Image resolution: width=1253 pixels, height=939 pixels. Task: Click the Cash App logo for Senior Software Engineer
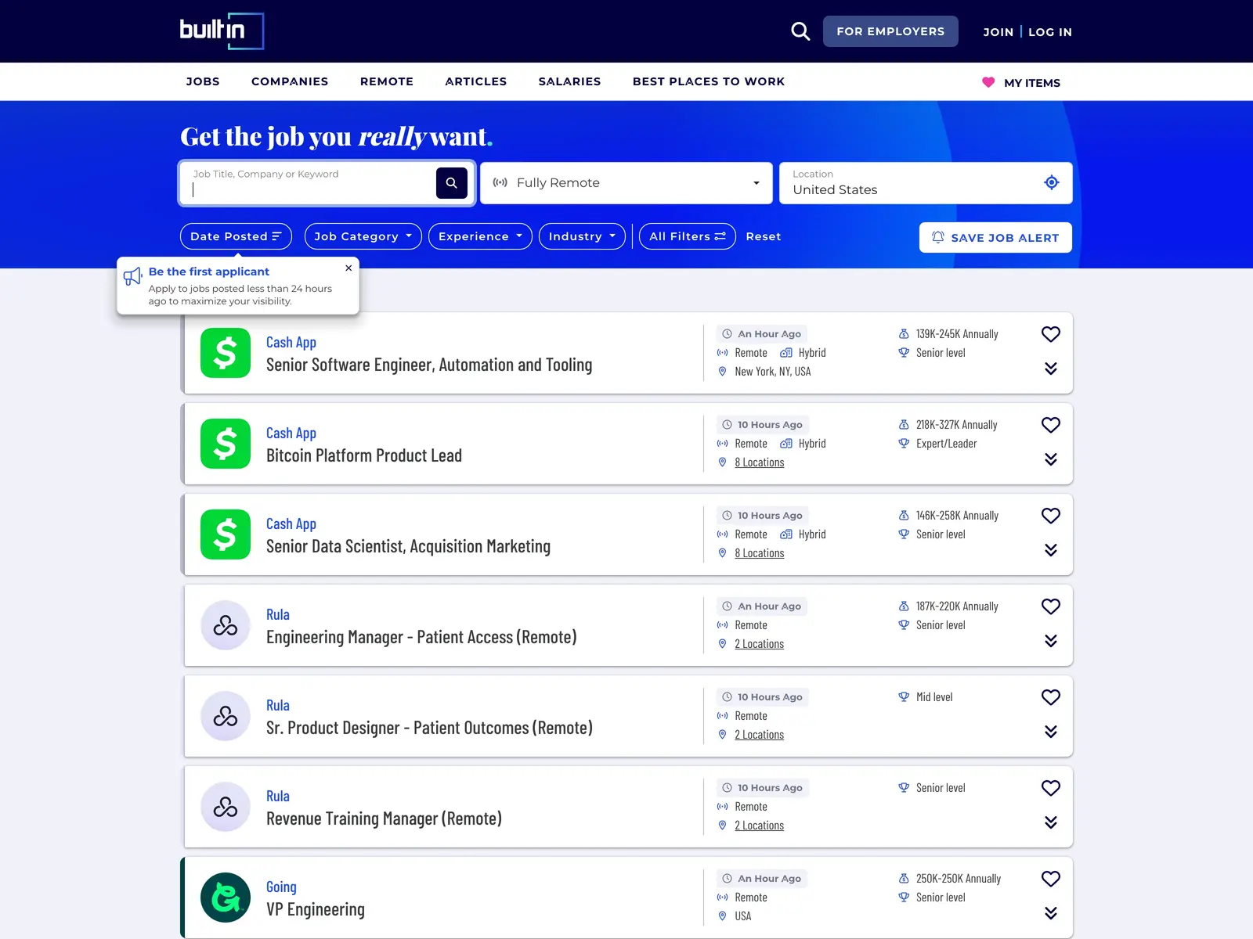tap(226, 353)
